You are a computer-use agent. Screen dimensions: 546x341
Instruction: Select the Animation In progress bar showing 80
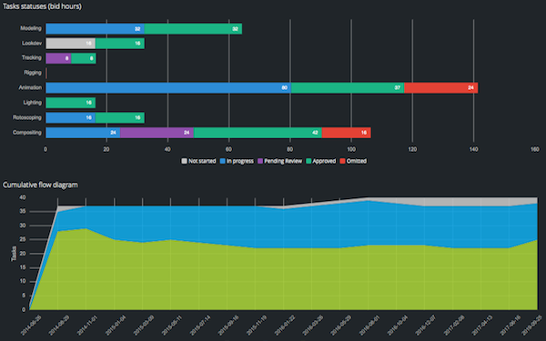click(x=168, y=87)
